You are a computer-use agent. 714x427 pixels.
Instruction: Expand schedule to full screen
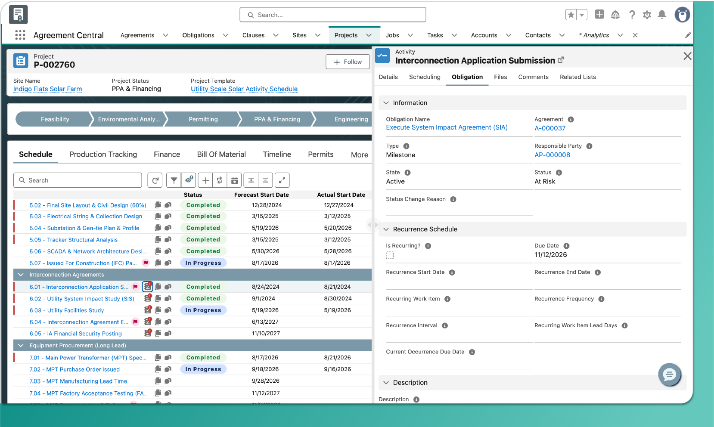click(282, 180)
